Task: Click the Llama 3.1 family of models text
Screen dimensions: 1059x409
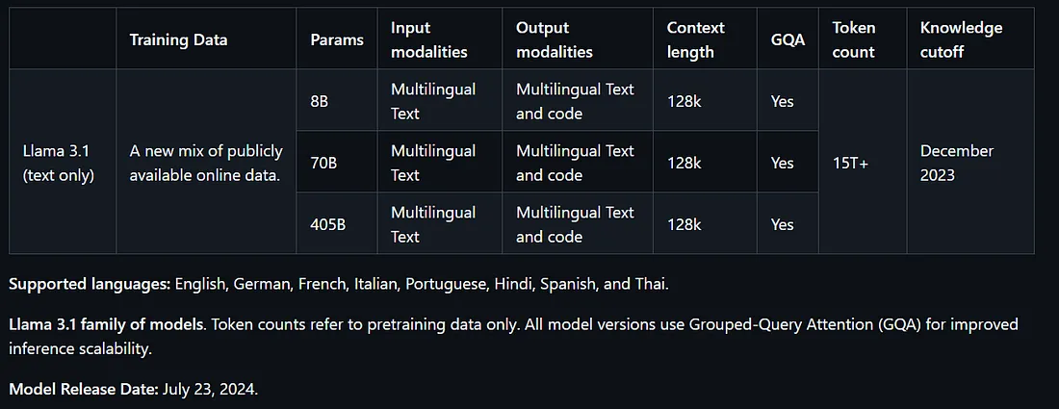Action: tap(106, 324)
